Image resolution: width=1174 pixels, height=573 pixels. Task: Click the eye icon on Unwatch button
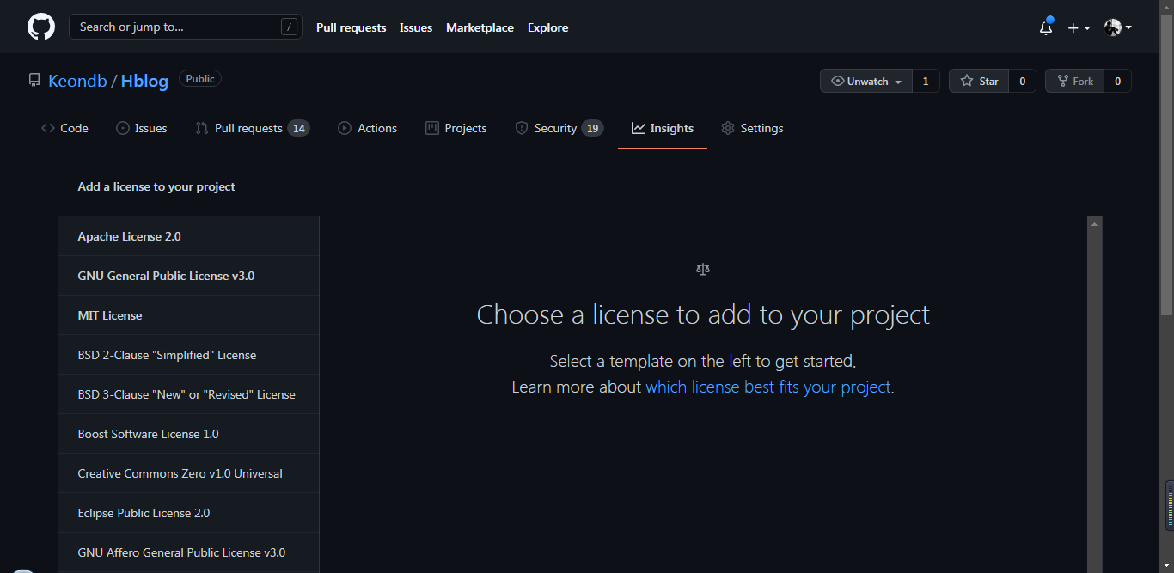[x=838, y=82]
